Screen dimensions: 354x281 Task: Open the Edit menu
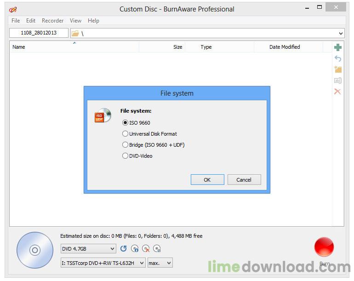[31, 21]
